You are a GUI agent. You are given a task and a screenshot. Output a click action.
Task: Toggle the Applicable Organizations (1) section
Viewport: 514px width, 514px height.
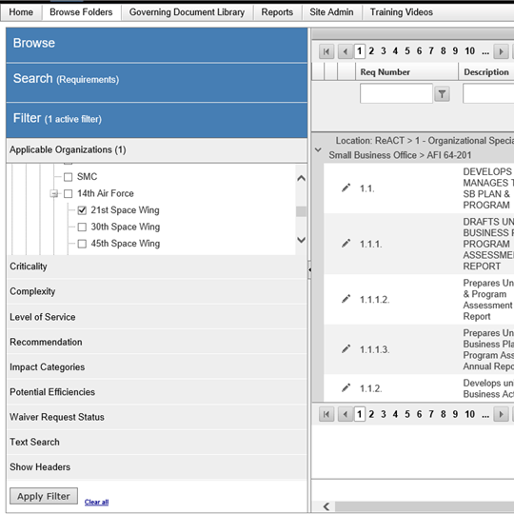[157, 150]
